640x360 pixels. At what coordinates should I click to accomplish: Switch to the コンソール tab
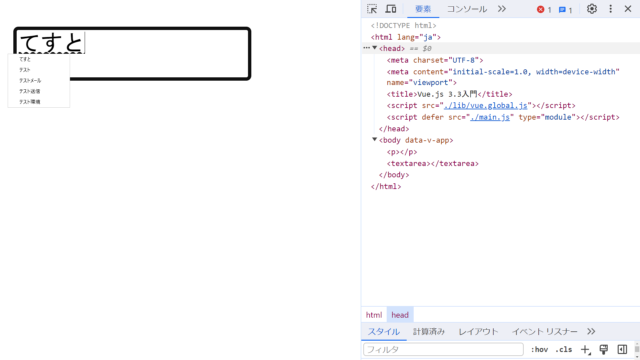(x=467, y=9)
